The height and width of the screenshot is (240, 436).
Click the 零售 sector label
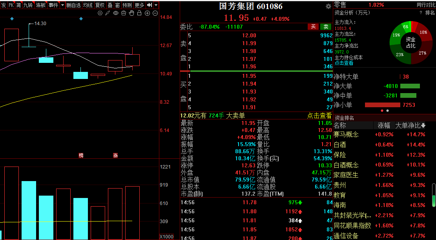[340, 5]
